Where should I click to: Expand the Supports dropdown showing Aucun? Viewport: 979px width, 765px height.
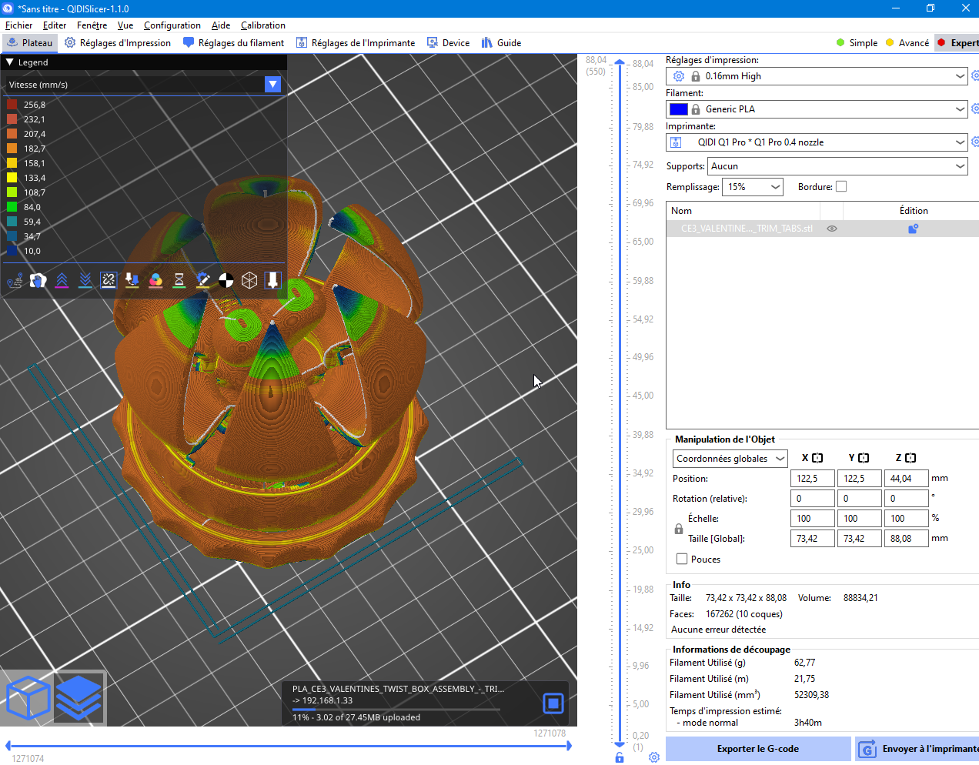[x=837, y=166]
